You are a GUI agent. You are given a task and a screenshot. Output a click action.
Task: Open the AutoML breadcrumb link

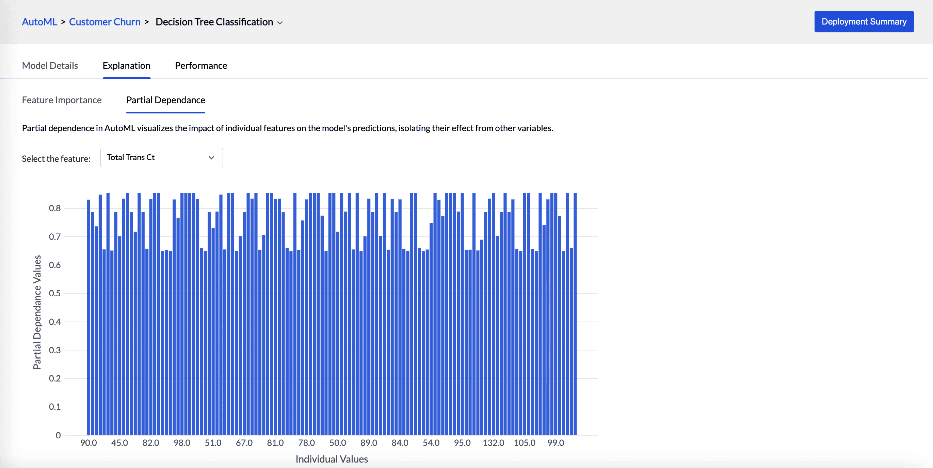coord(39,22)
